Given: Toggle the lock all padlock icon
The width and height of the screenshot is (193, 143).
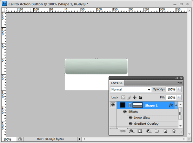Looking at the screenshot, I should (140, 97).
